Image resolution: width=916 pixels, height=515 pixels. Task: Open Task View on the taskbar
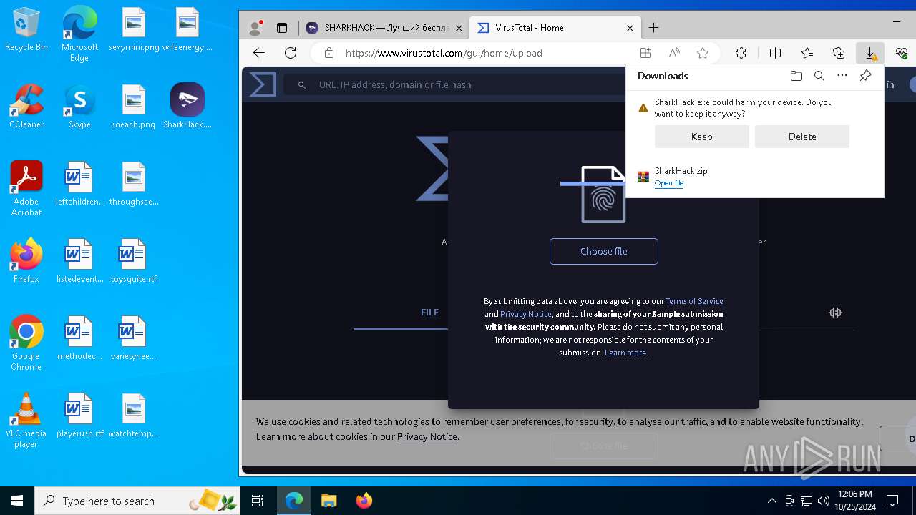click(258, 501)
